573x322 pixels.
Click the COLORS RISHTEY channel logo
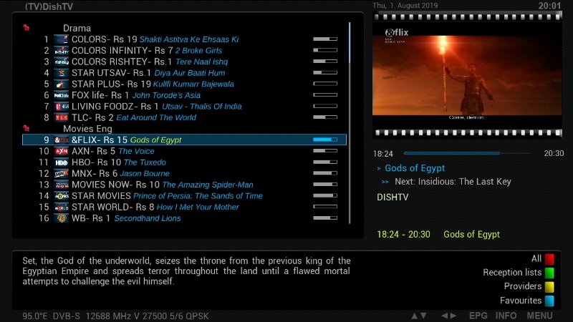pyautogui.click(x=61, y=62)
